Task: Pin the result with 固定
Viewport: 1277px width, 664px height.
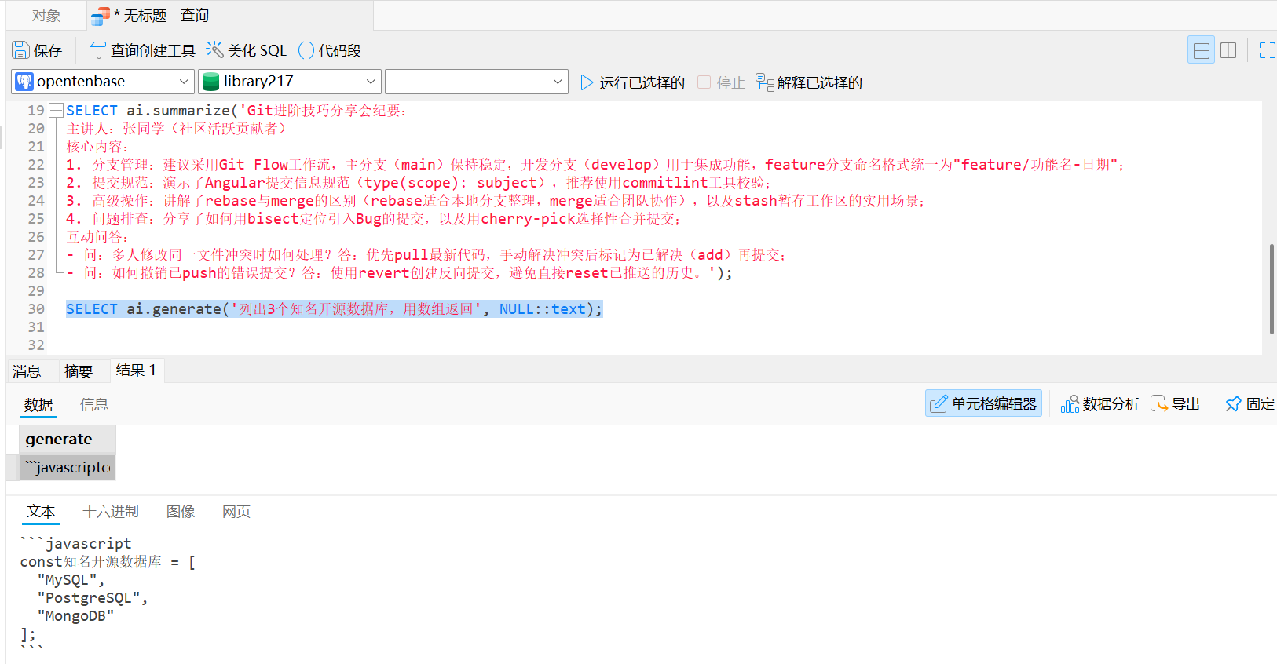Action: click(x=1250, y=403)
